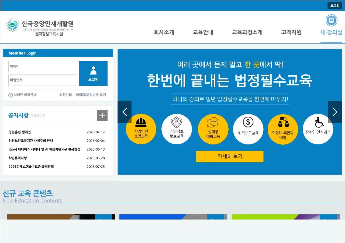The width and height of the screenshot is (345, 243).
Task: Go to the next banner slide
Action: pos(335,112)
